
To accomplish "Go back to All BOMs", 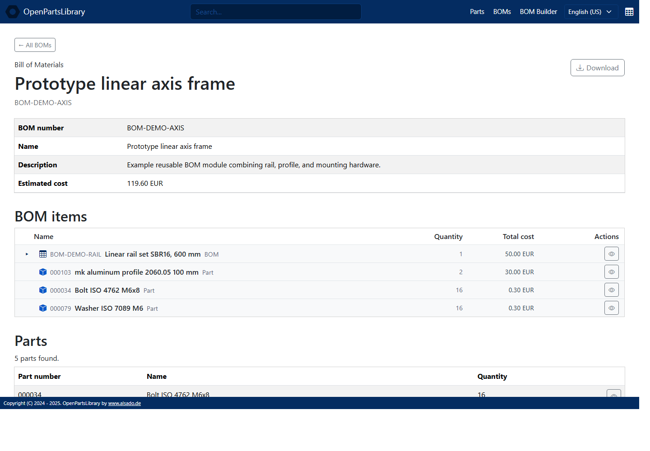I will pos(35,45).
